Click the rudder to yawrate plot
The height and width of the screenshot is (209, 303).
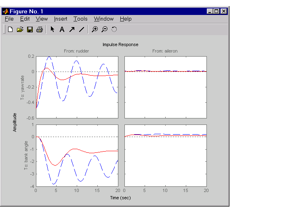click(x=77, y=87)
